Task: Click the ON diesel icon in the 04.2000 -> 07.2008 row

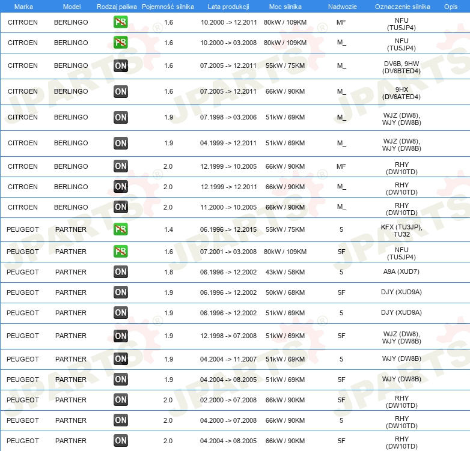Action: [x=120, y=420]
